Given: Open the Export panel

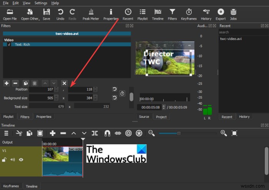Looking at the screenshot, I should (x=221, y=15).
